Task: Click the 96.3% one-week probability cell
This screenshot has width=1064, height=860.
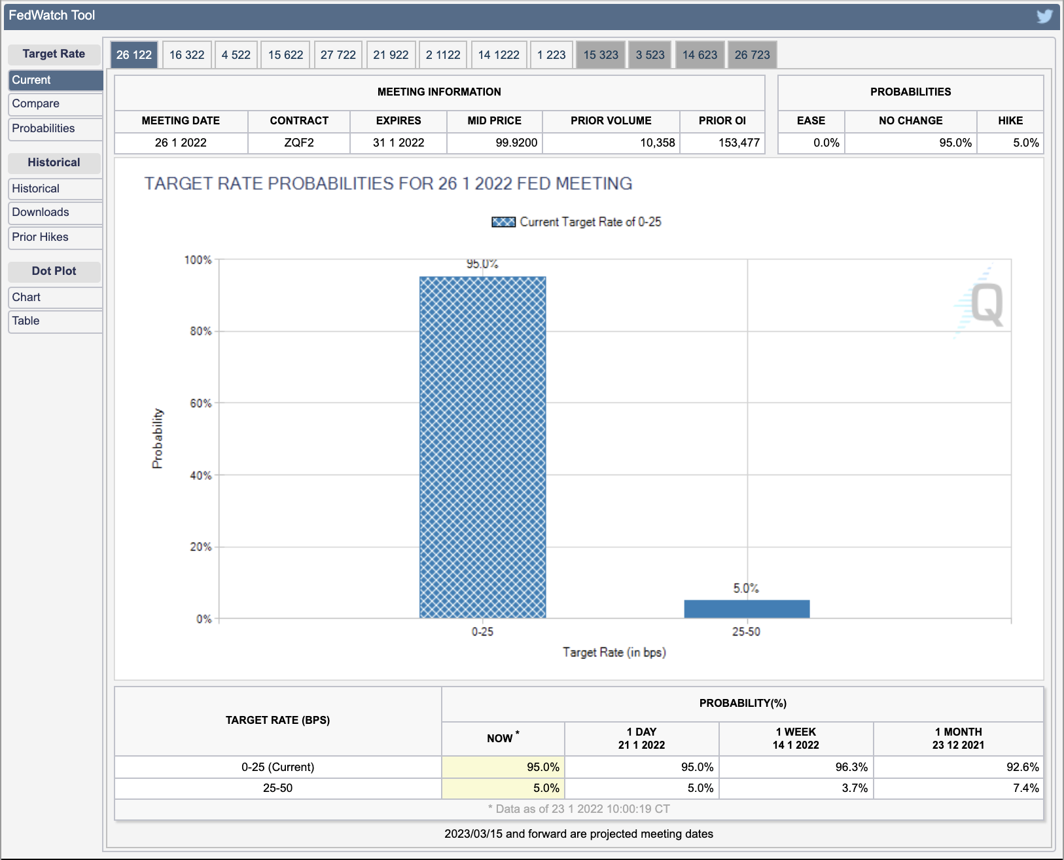Action: [796, 767]
